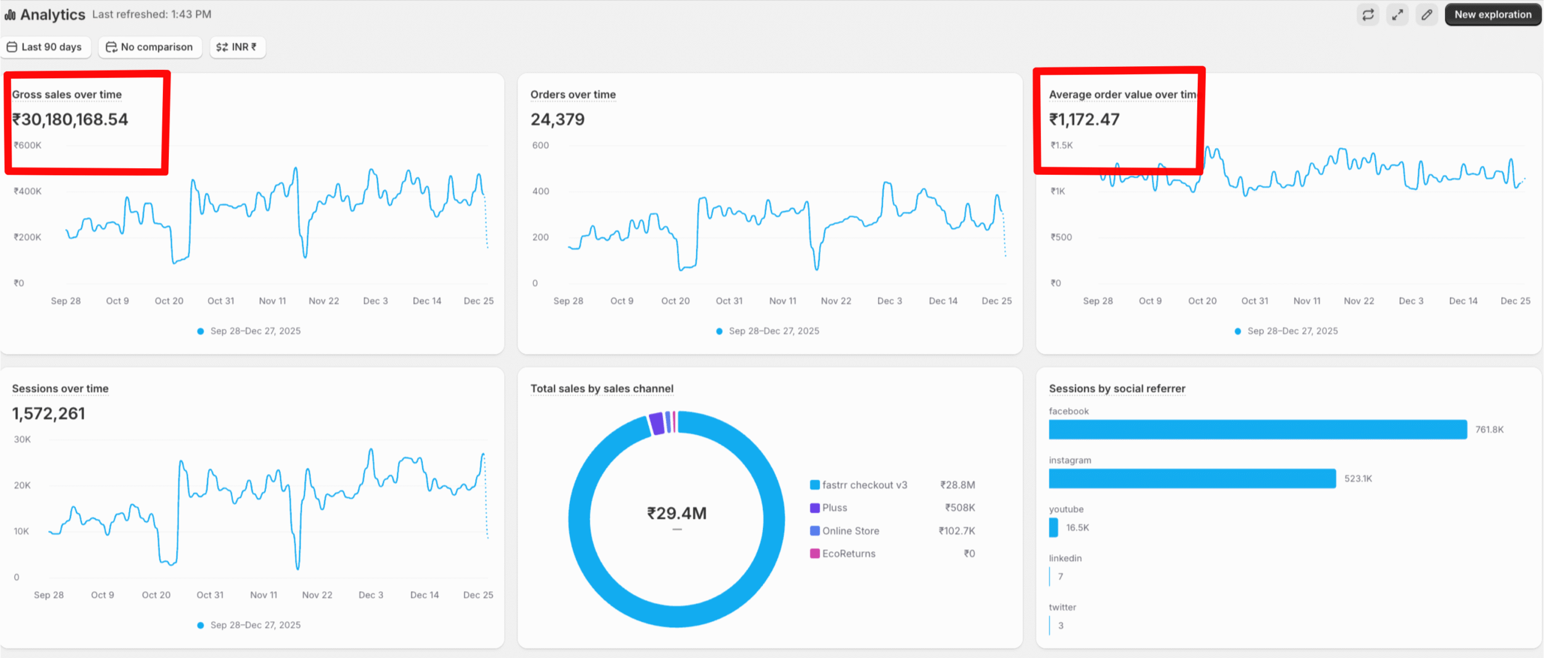Image resolution: width=1544 pixels, height=658 pixels.
Task: Click the refresh dashboard icon
Action: coord(1368,14)
